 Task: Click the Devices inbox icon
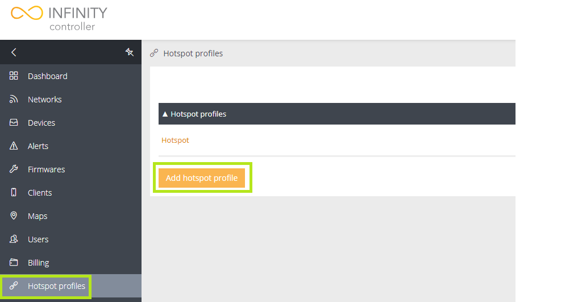click(14, 123)
